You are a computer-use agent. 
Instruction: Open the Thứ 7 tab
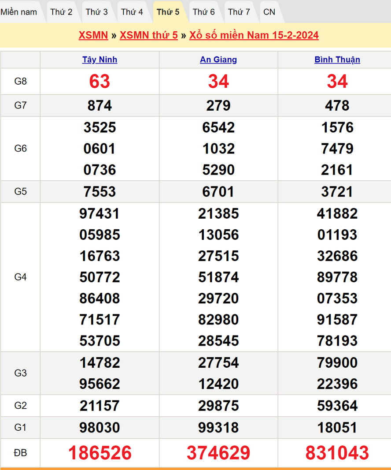(239, 12)
